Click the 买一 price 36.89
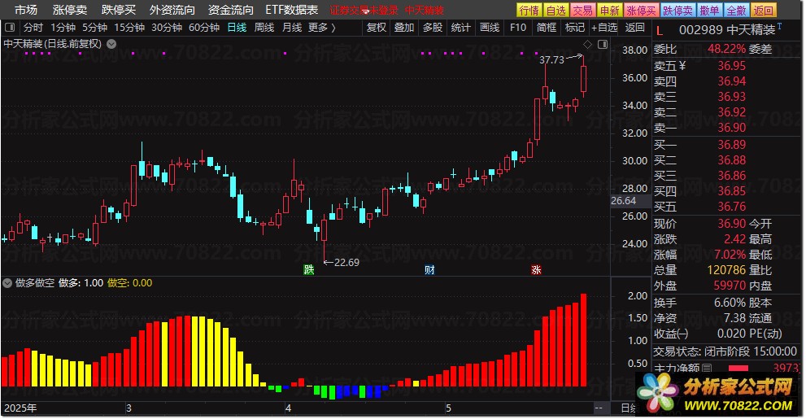This screenshot has height=419, width=806. coord(731,145)
